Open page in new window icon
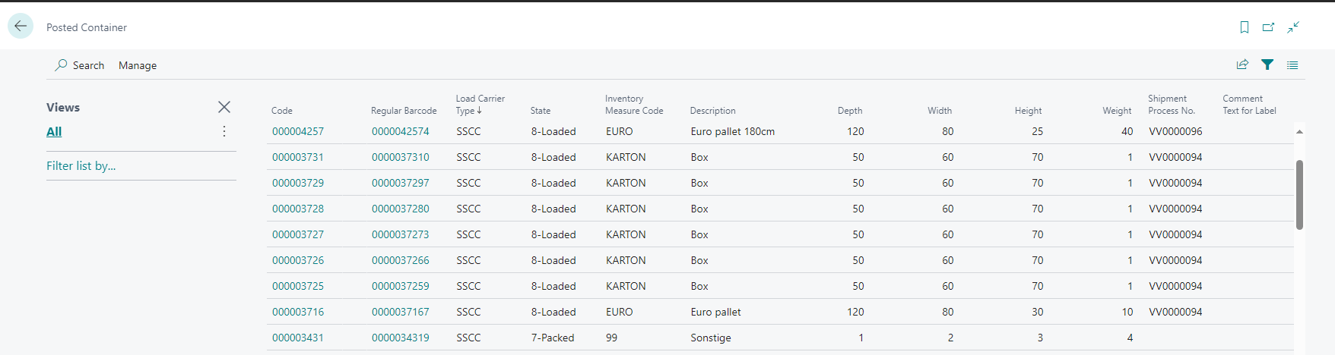1335x355 pixels. tap(1268, 27)
